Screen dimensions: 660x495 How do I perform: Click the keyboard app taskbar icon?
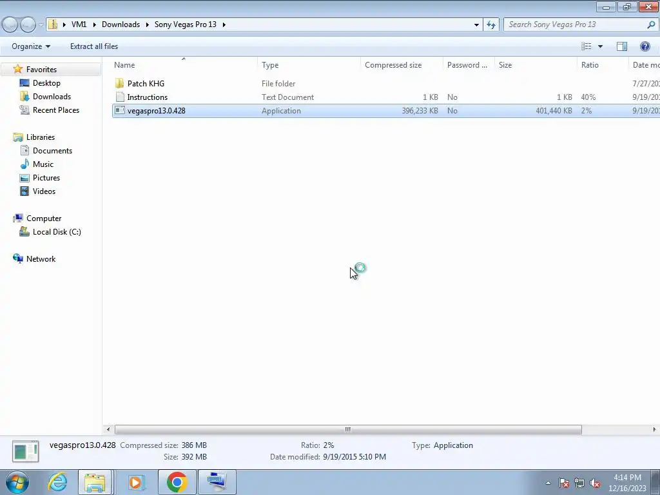(x=217, y=482)
